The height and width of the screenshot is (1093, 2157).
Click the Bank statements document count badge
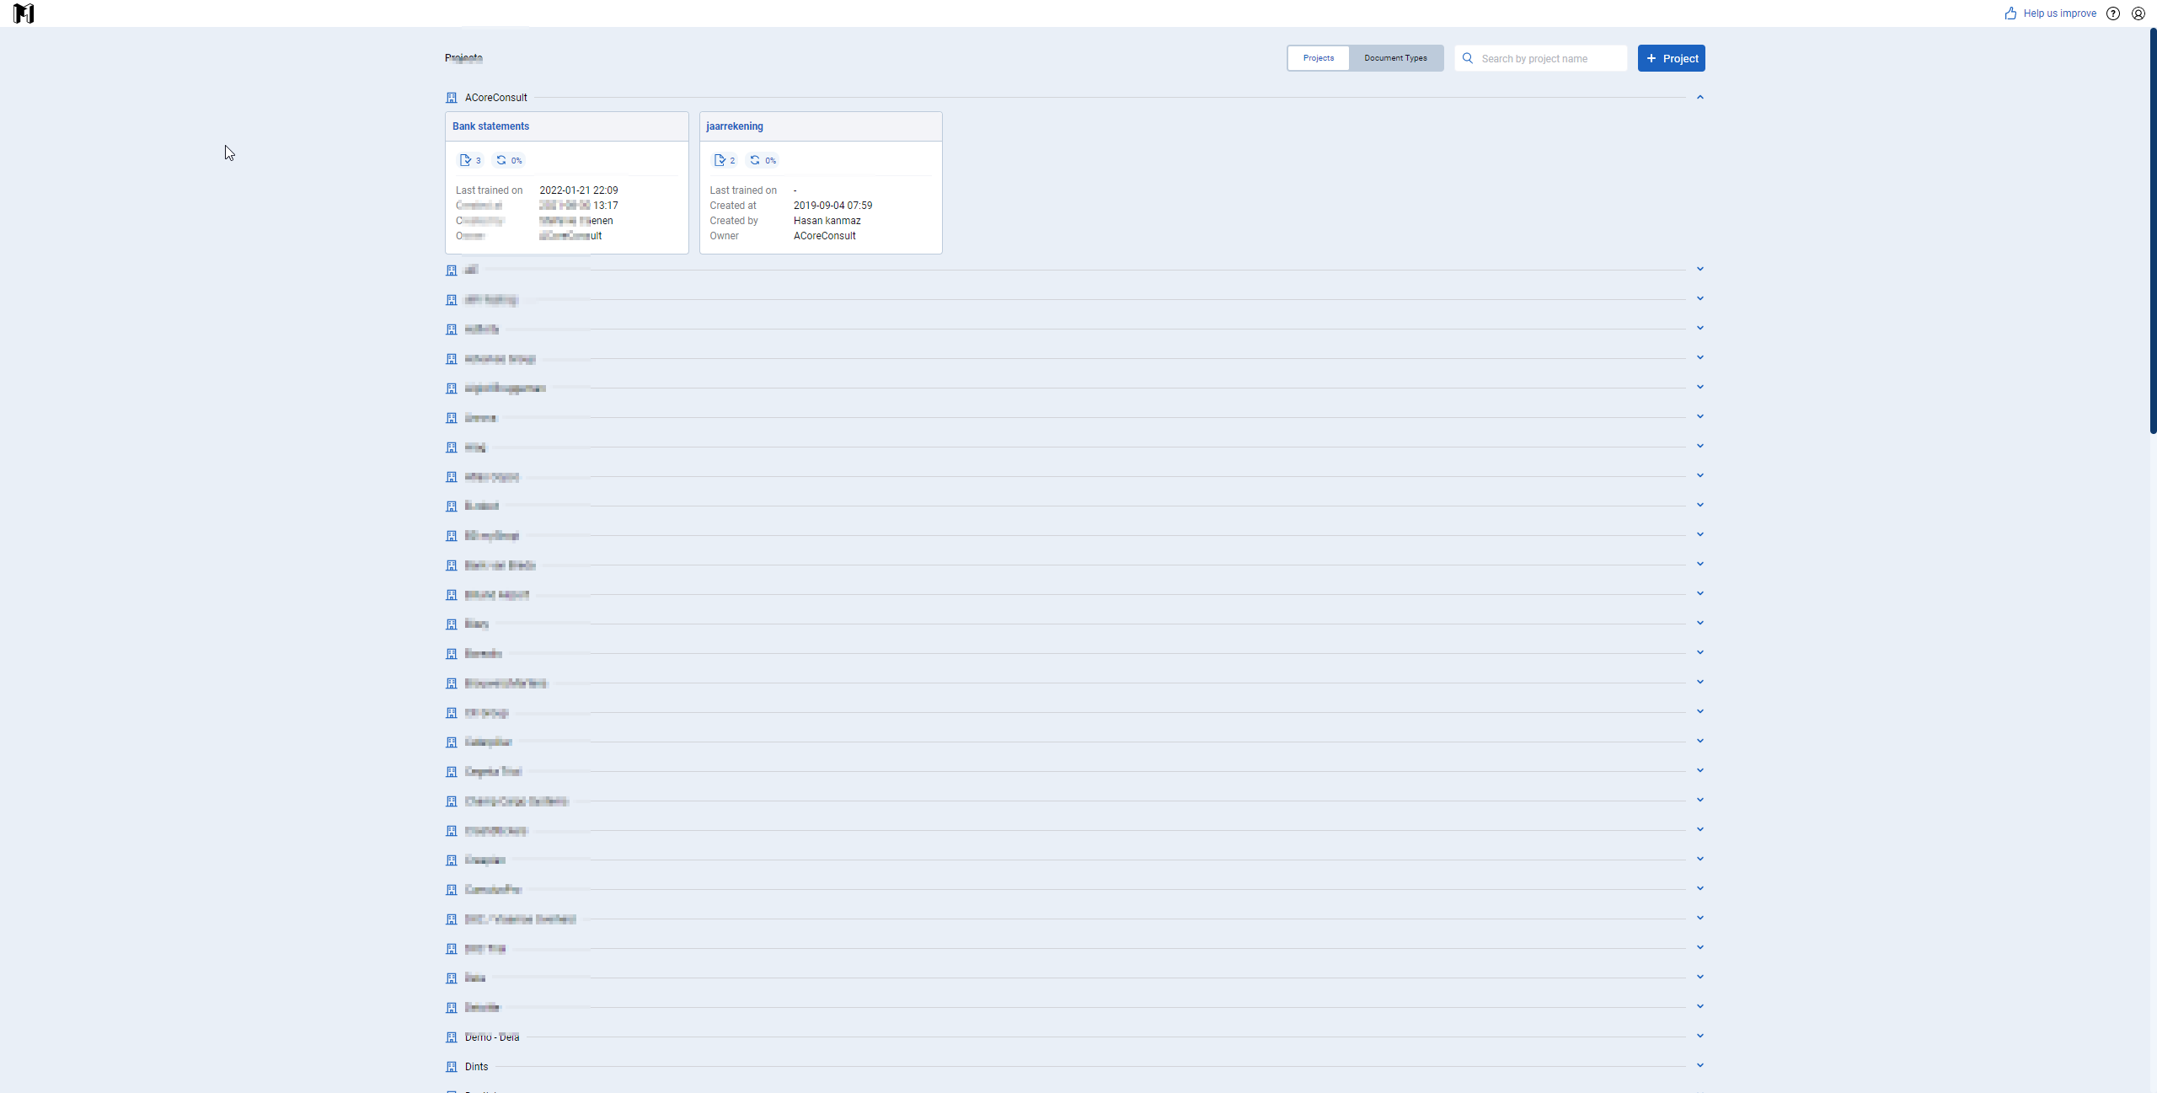click(470, 160)
